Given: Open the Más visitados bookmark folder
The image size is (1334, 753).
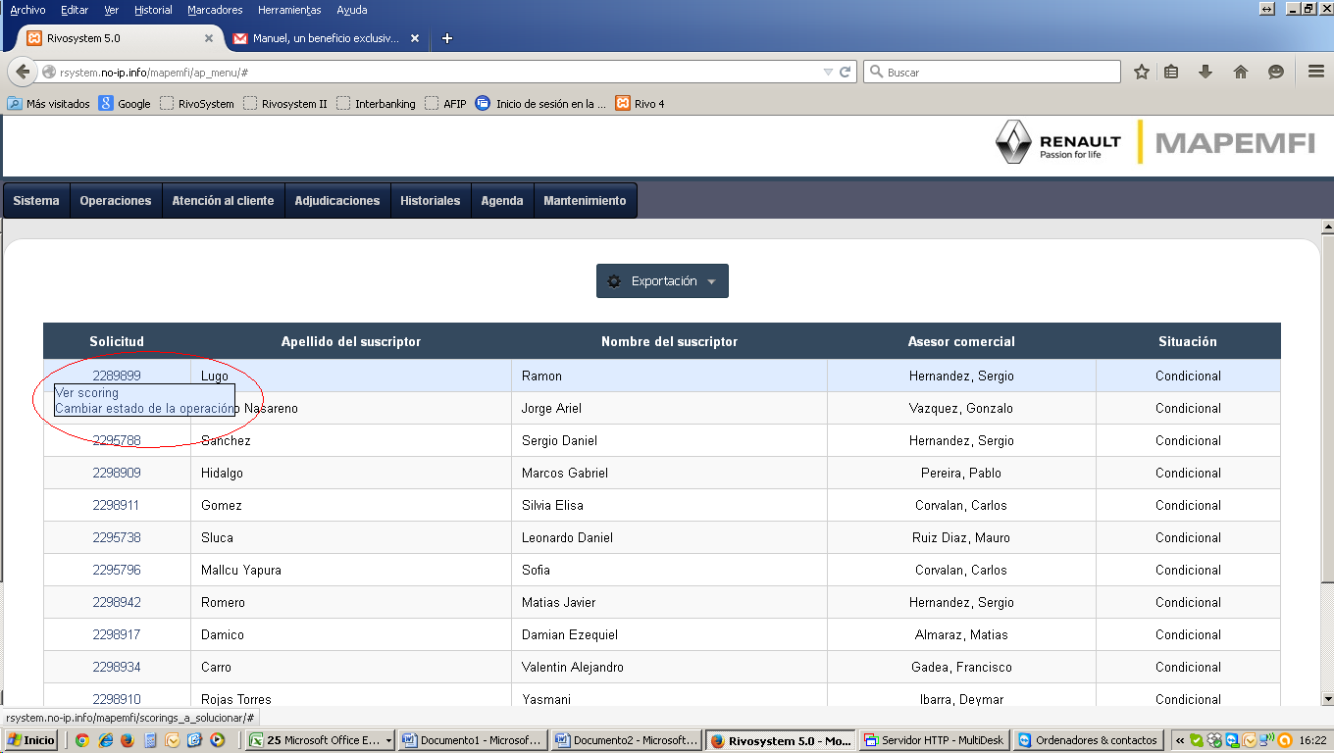Looking at the screenshot, I should 49,104.
